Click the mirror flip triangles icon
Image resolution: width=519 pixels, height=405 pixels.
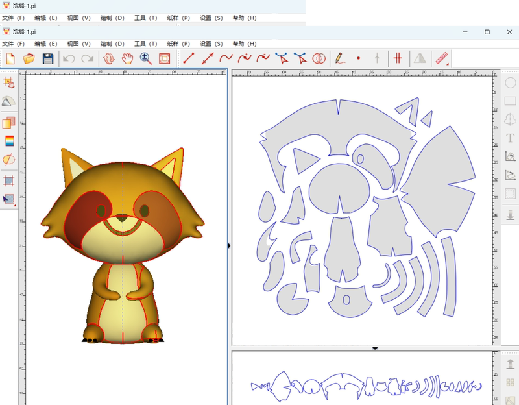tap(420, 58)
